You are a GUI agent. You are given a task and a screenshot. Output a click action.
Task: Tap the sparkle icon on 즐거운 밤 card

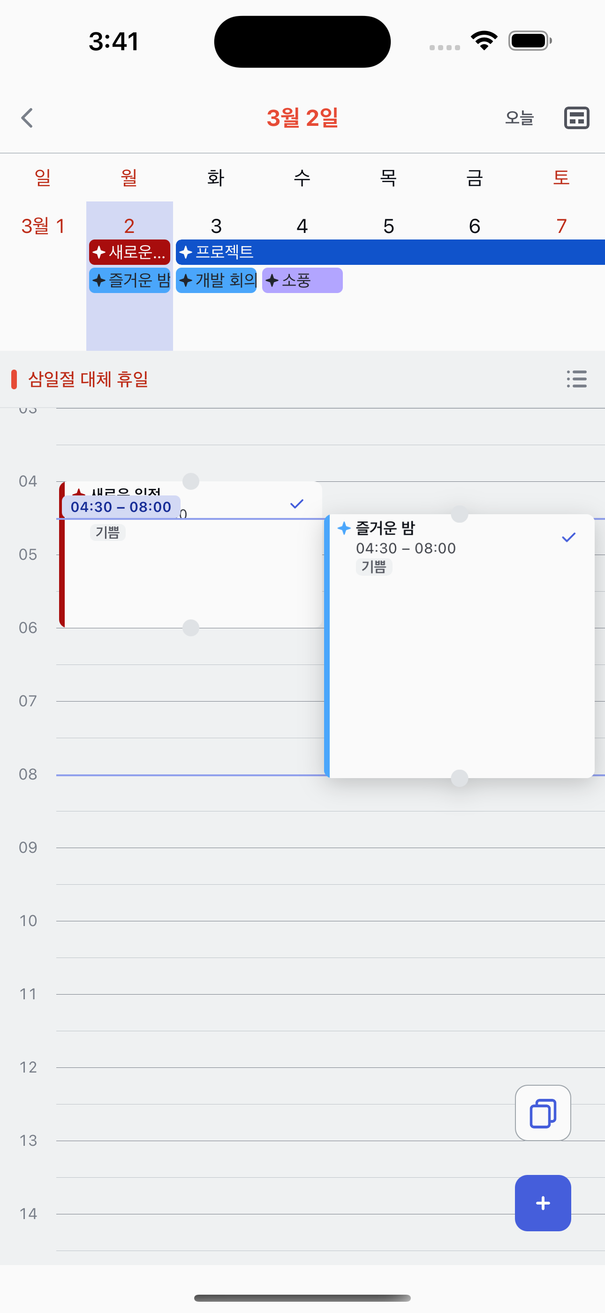click(344, 528)
